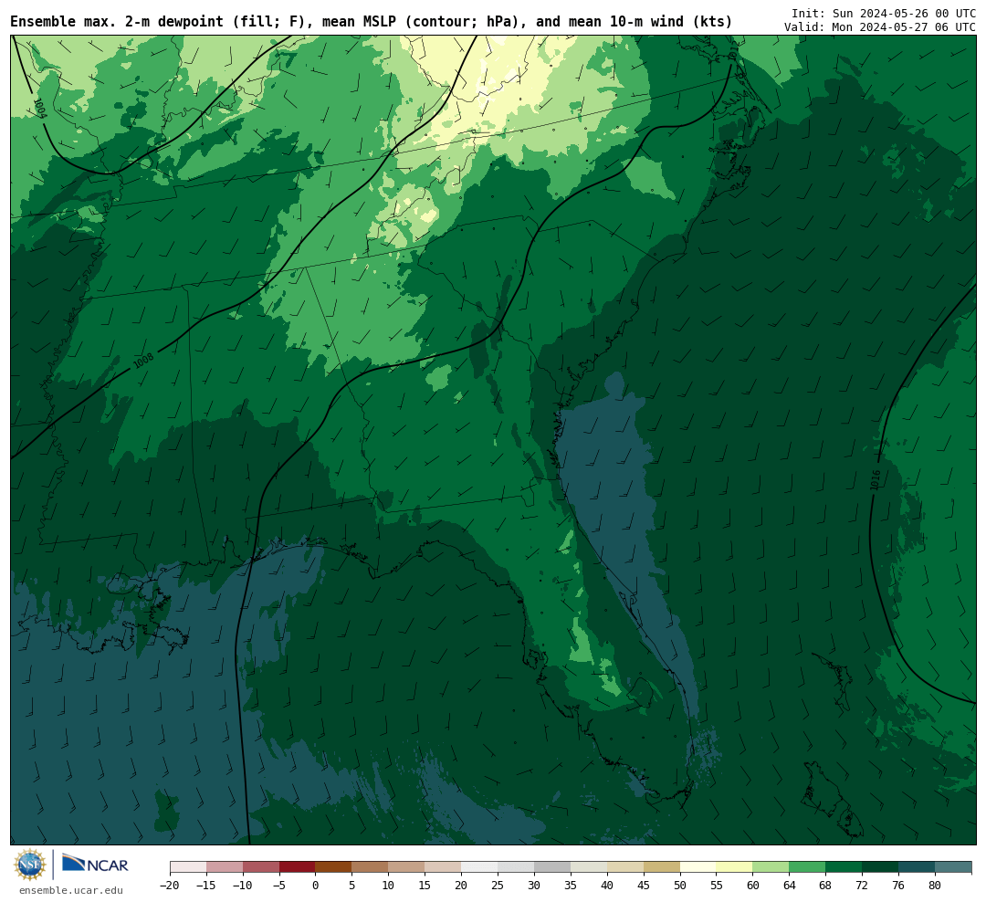Viewport: 986px width, 902px height.
Task: Pick the dark red swatch between -5 and 0
Action: pyautogui.click(x=298, y=867)
